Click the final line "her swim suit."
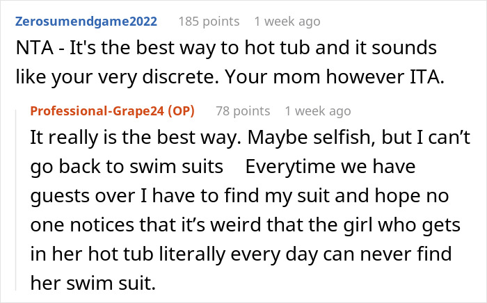Viewport: 487px width, 303px height. (85, 281)
